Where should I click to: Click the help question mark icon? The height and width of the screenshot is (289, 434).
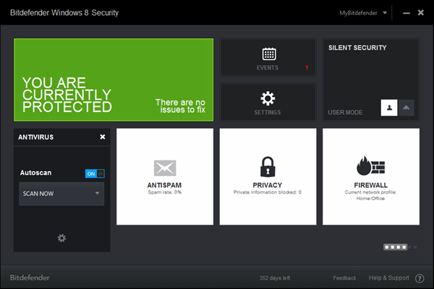point(420,278)
